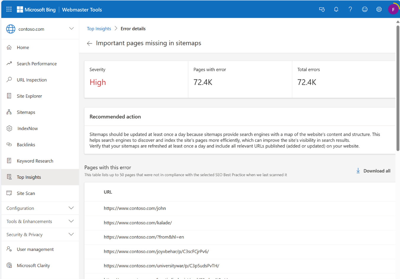Open the app launcher grid icon

(9, 9)
